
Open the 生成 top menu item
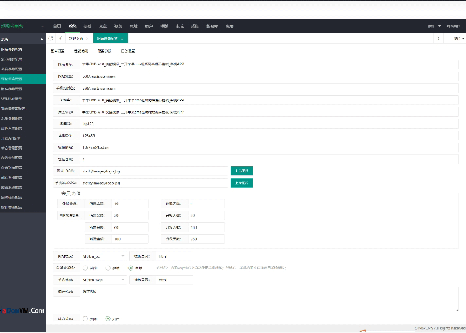click(x=179, y=26)
